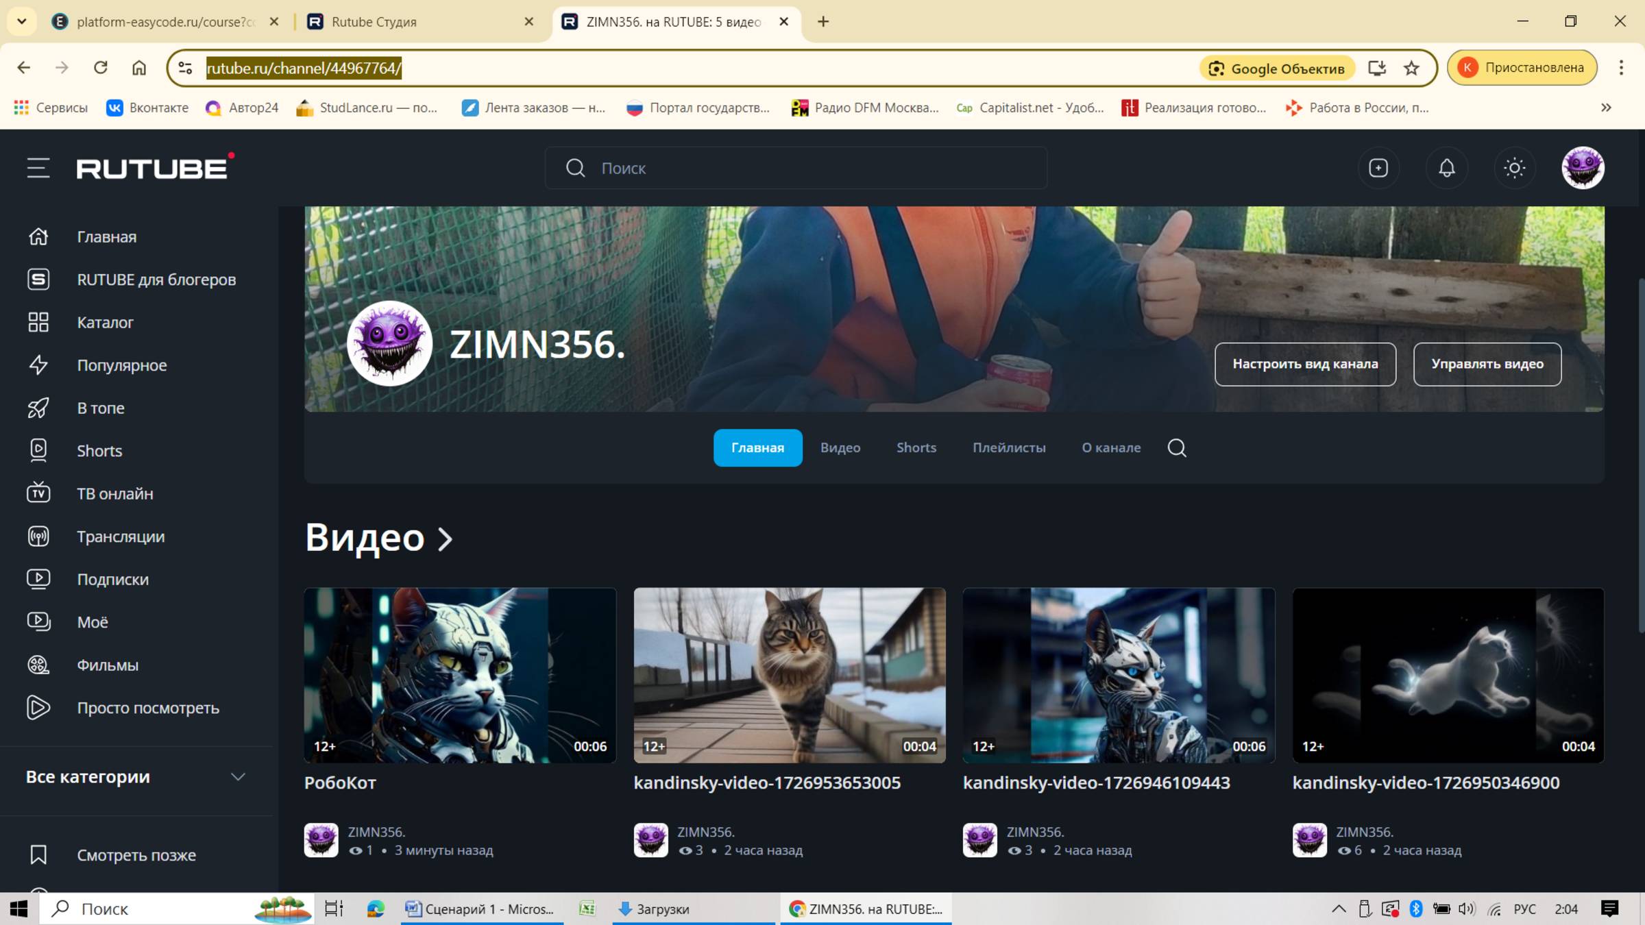The height and width of the screenshot is (925, 1645).
Task: Switch to the О канале tab
Action: tap(1111, 448)
